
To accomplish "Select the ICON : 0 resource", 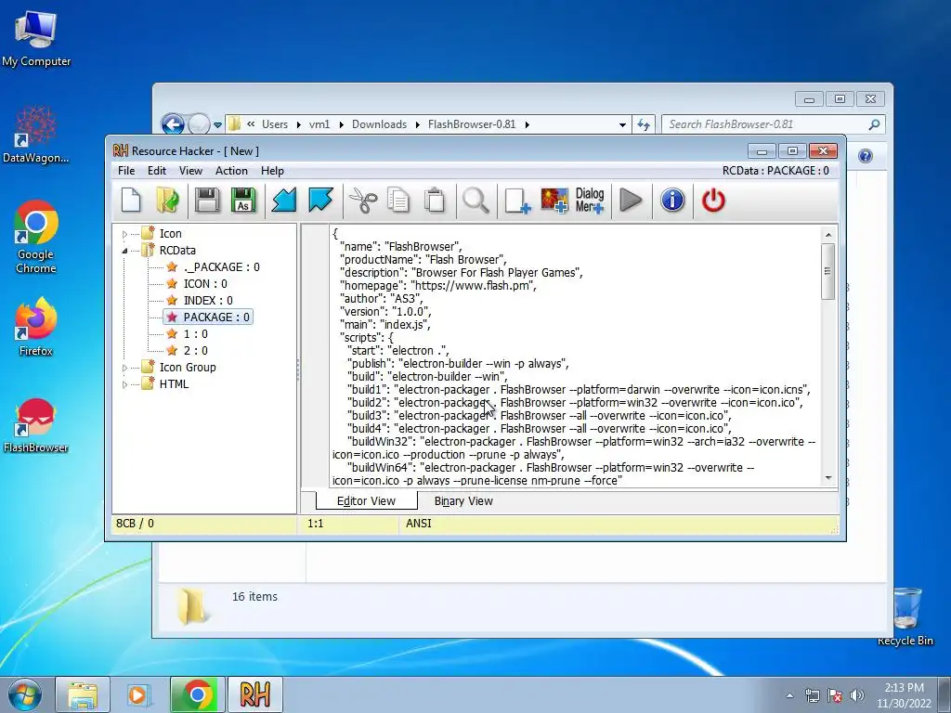I will point(205,284).
